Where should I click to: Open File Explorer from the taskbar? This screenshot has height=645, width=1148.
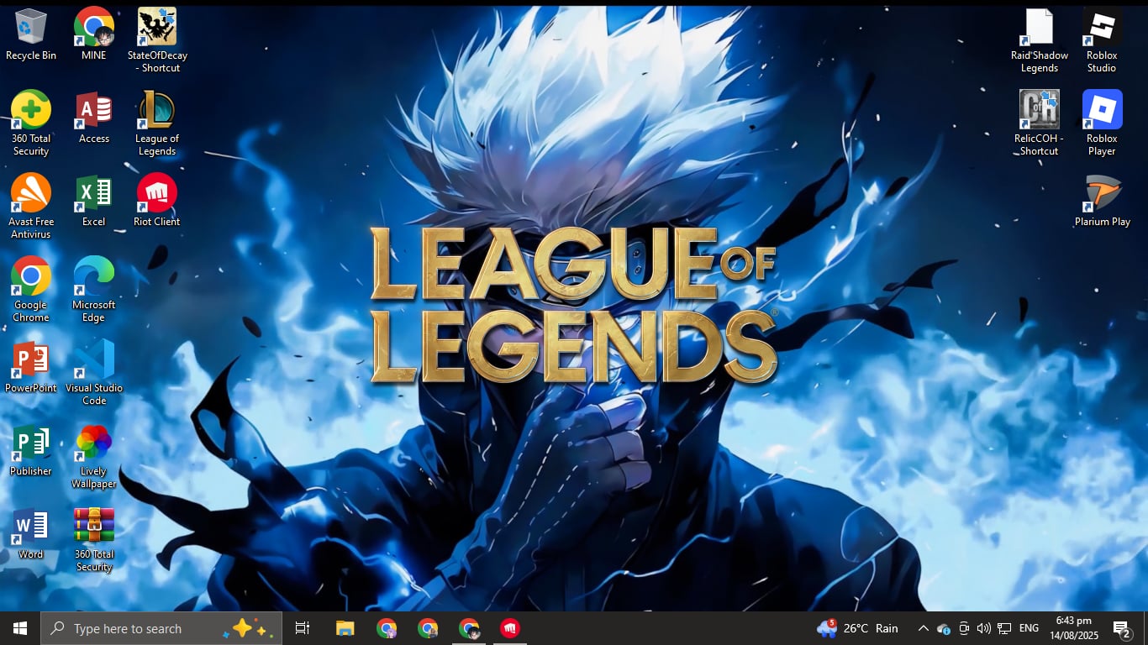click(345, 628)
